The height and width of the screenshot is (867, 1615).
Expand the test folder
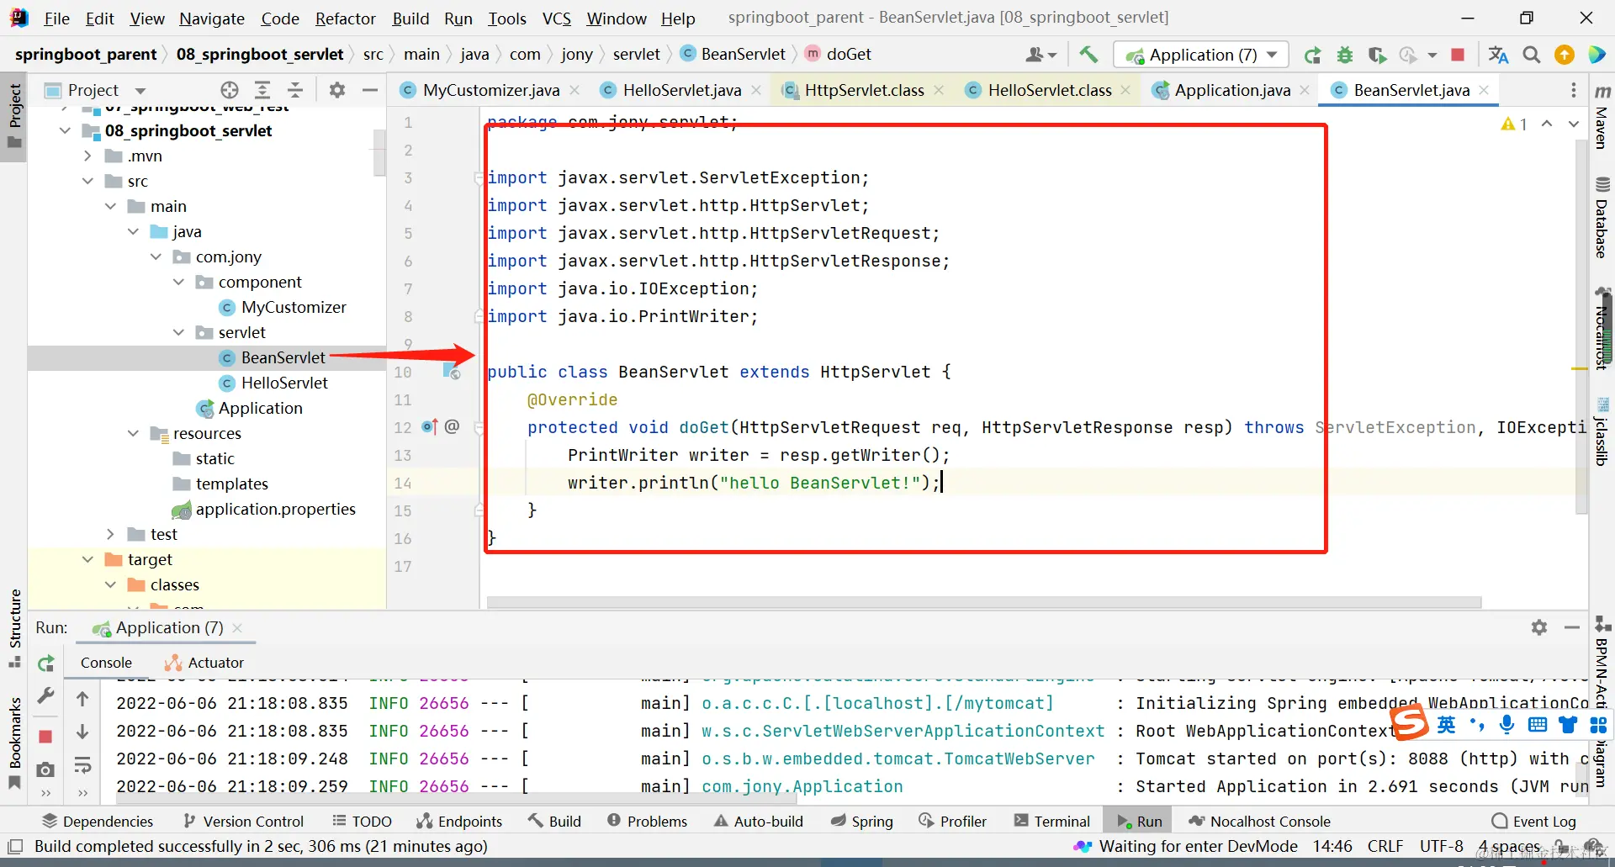coord(110,534)
